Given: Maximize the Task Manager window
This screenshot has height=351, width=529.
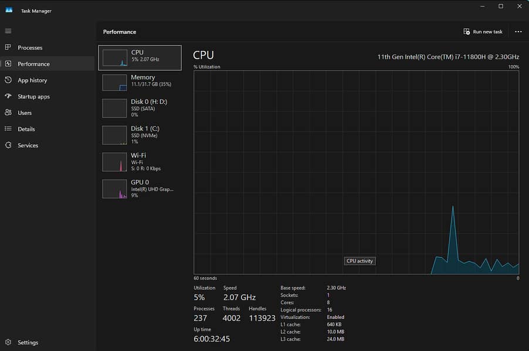Looking at the screenshot, I should (x=500, y=6).
